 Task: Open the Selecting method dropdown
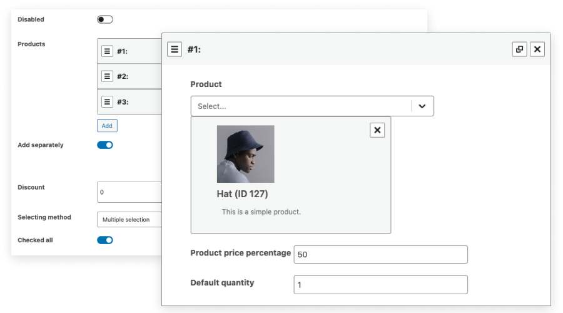(129, 220)
